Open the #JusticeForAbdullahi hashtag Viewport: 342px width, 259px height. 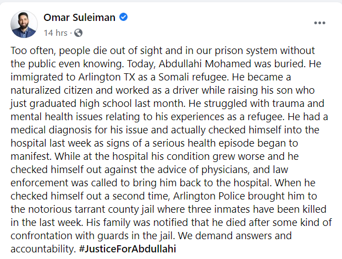point(128,249)
